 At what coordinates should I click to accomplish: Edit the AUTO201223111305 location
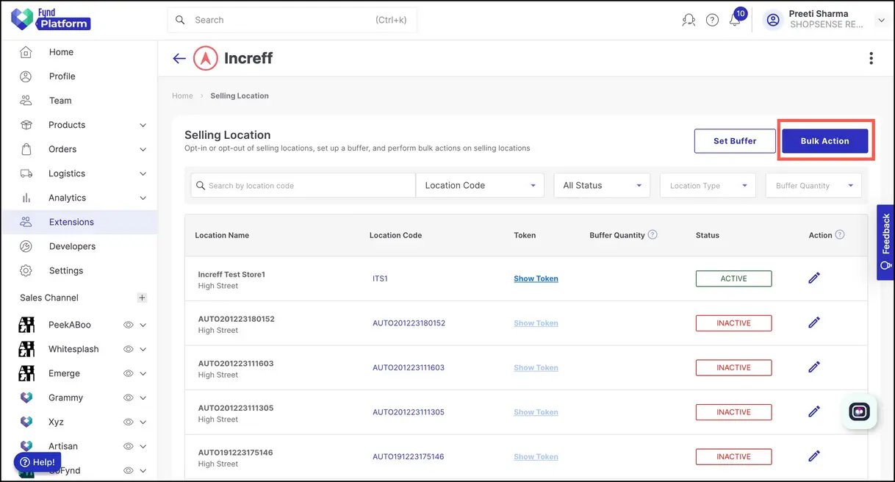click(x=814, y=411)
